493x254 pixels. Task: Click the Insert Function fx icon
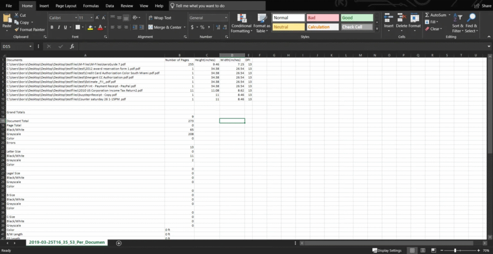[x=72, y=47]
